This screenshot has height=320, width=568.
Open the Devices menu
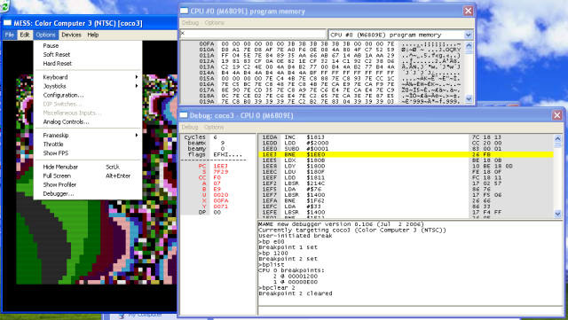tap(71, 35)
